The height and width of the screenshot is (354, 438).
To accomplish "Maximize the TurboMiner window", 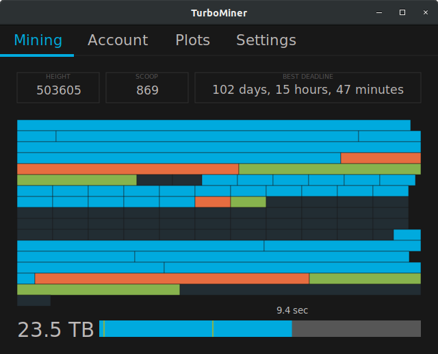I will pos(402,12).
